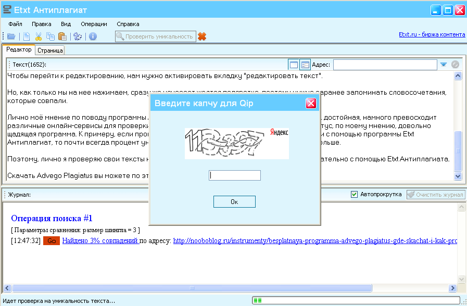The height and width of the screenshot is (306, 467).
Task: Open the Операции menu
Action: pos(94,24)
